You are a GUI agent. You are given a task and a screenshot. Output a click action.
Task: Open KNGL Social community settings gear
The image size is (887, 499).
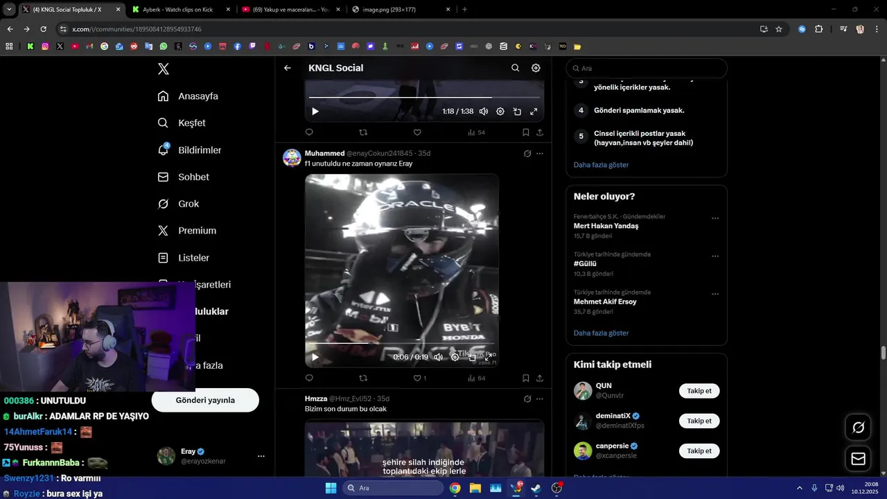(536, 68)
